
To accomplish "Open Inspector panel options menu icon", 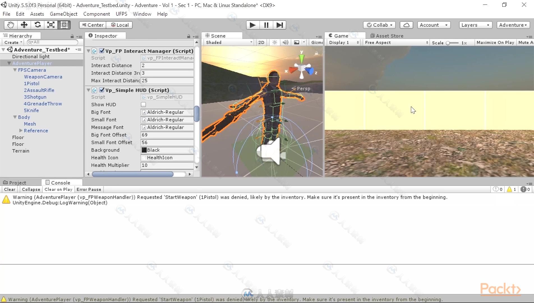I will pos(196,36).
